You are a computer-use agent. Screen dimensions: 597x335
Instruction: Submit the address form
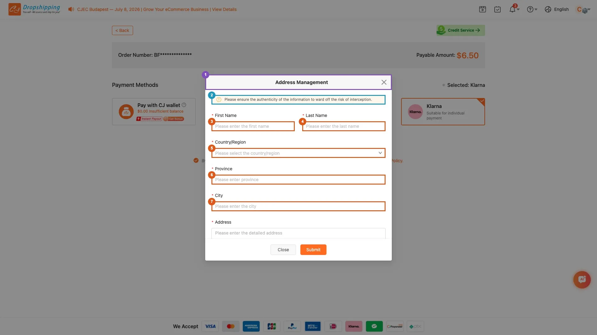(x=313, y=250)
